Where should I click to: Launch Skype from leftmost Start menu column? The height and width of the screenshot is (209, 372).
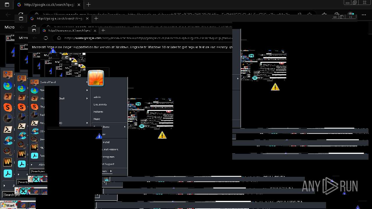tap(8, 107)
